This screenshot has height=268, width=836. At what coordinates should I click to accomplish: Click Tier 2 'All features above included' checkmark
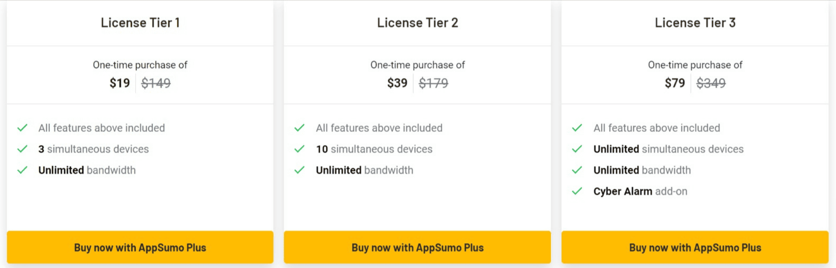pos(300,128)
